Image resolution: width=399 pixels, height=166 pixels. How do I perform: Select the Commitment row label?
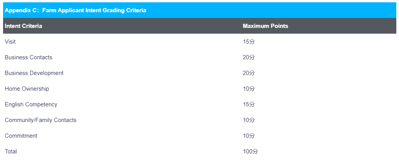(x=21, y=136)
